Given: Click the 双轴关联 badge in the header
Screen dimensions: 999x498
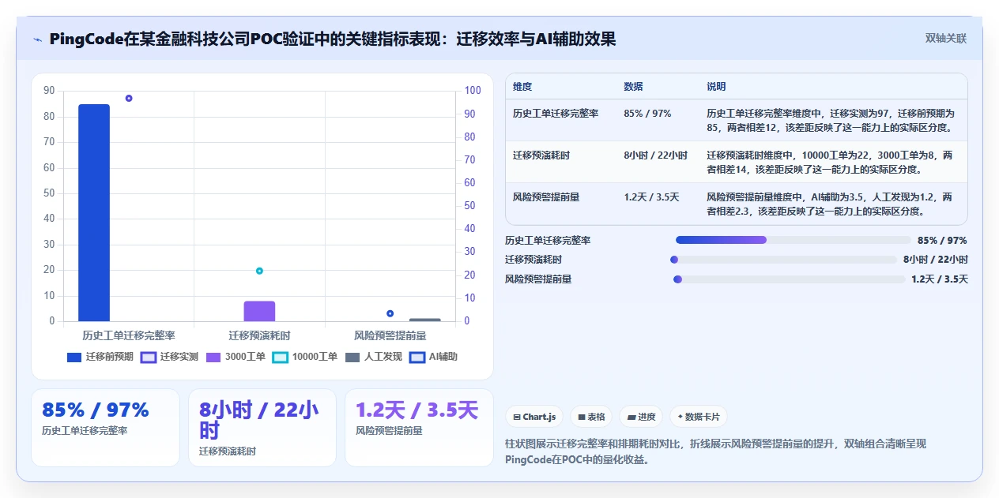Looking at the screenshot, I should pyautogui.click(x=945, y=39).
